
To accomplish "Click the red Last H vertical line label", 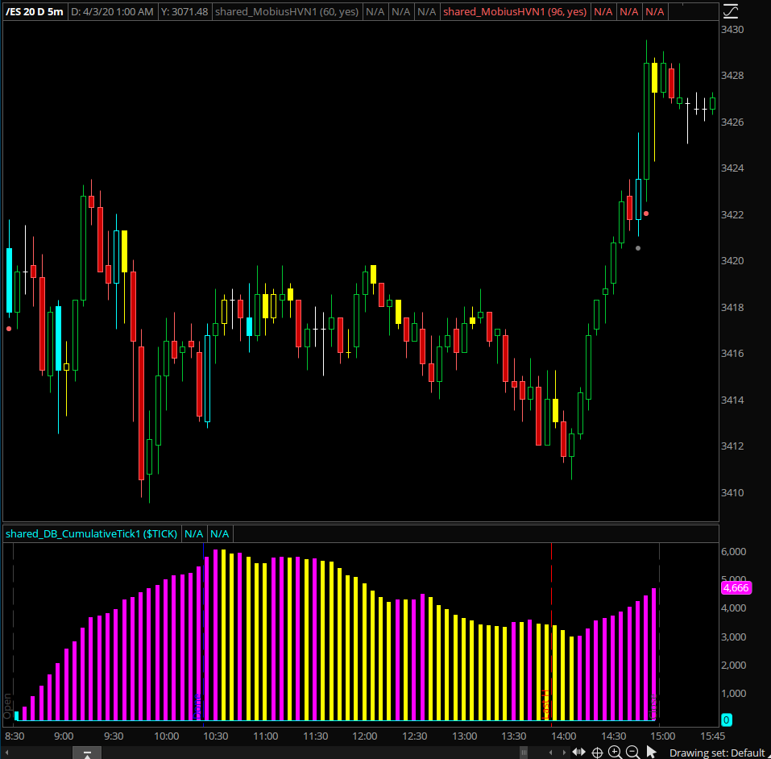I will 545,704.
